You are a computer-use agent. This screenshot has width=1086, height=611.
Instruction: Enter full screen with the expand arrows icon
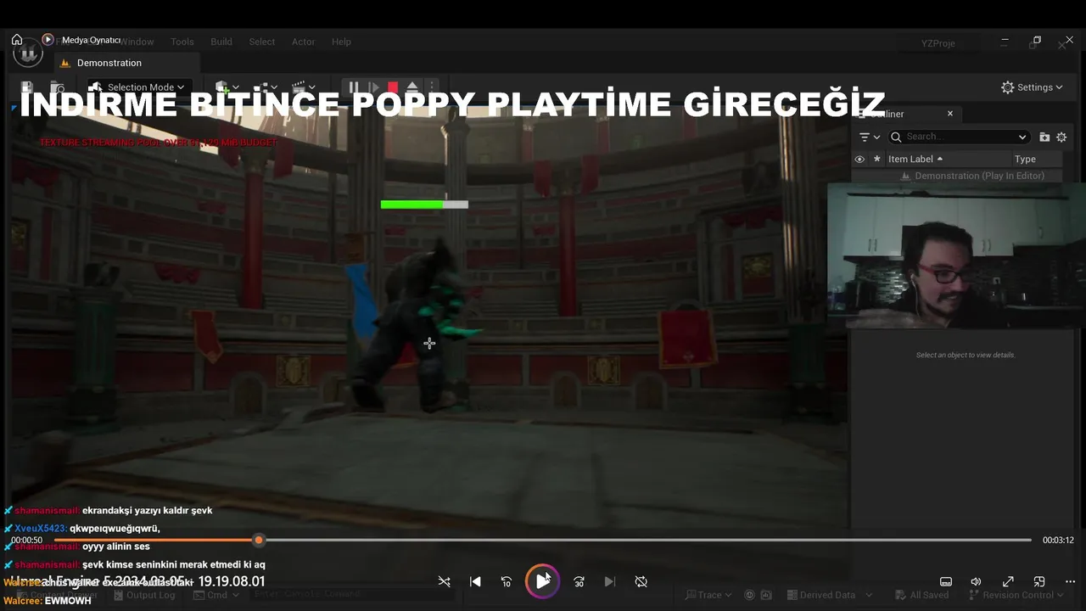coord(1008,581)
